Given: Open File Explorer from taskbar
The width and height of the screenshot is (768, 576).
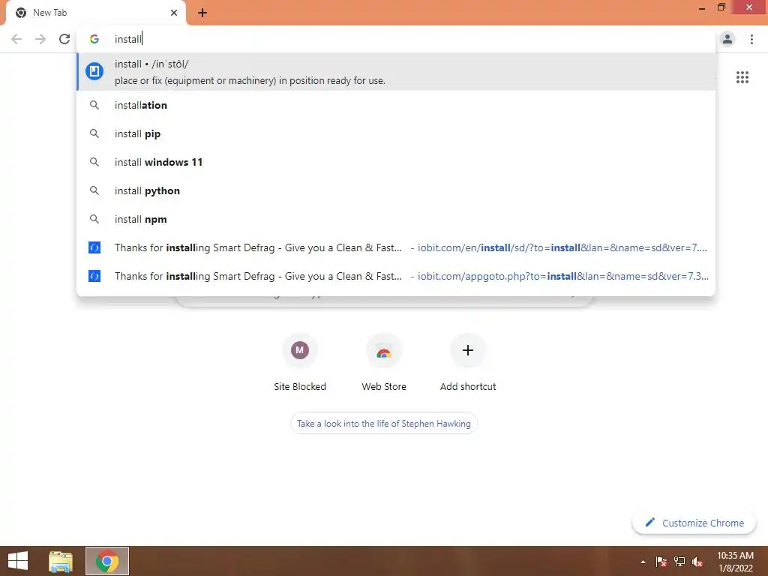Looking at the screenshot, I should (x=60, y=561).
